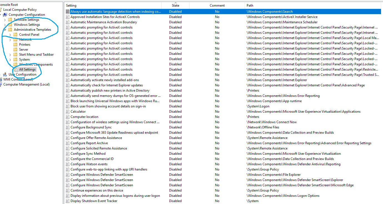Click the '\System\Logon' path cell
The width and height of the screenshot is (383, 204).
(258, 106)
